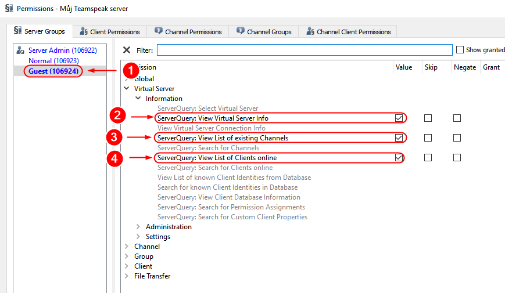Click the Value column header

404,67
